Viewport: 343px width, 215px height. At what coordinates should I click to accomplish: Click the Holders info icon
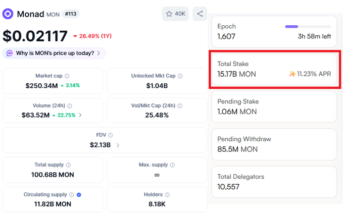(x=167, y=195)
